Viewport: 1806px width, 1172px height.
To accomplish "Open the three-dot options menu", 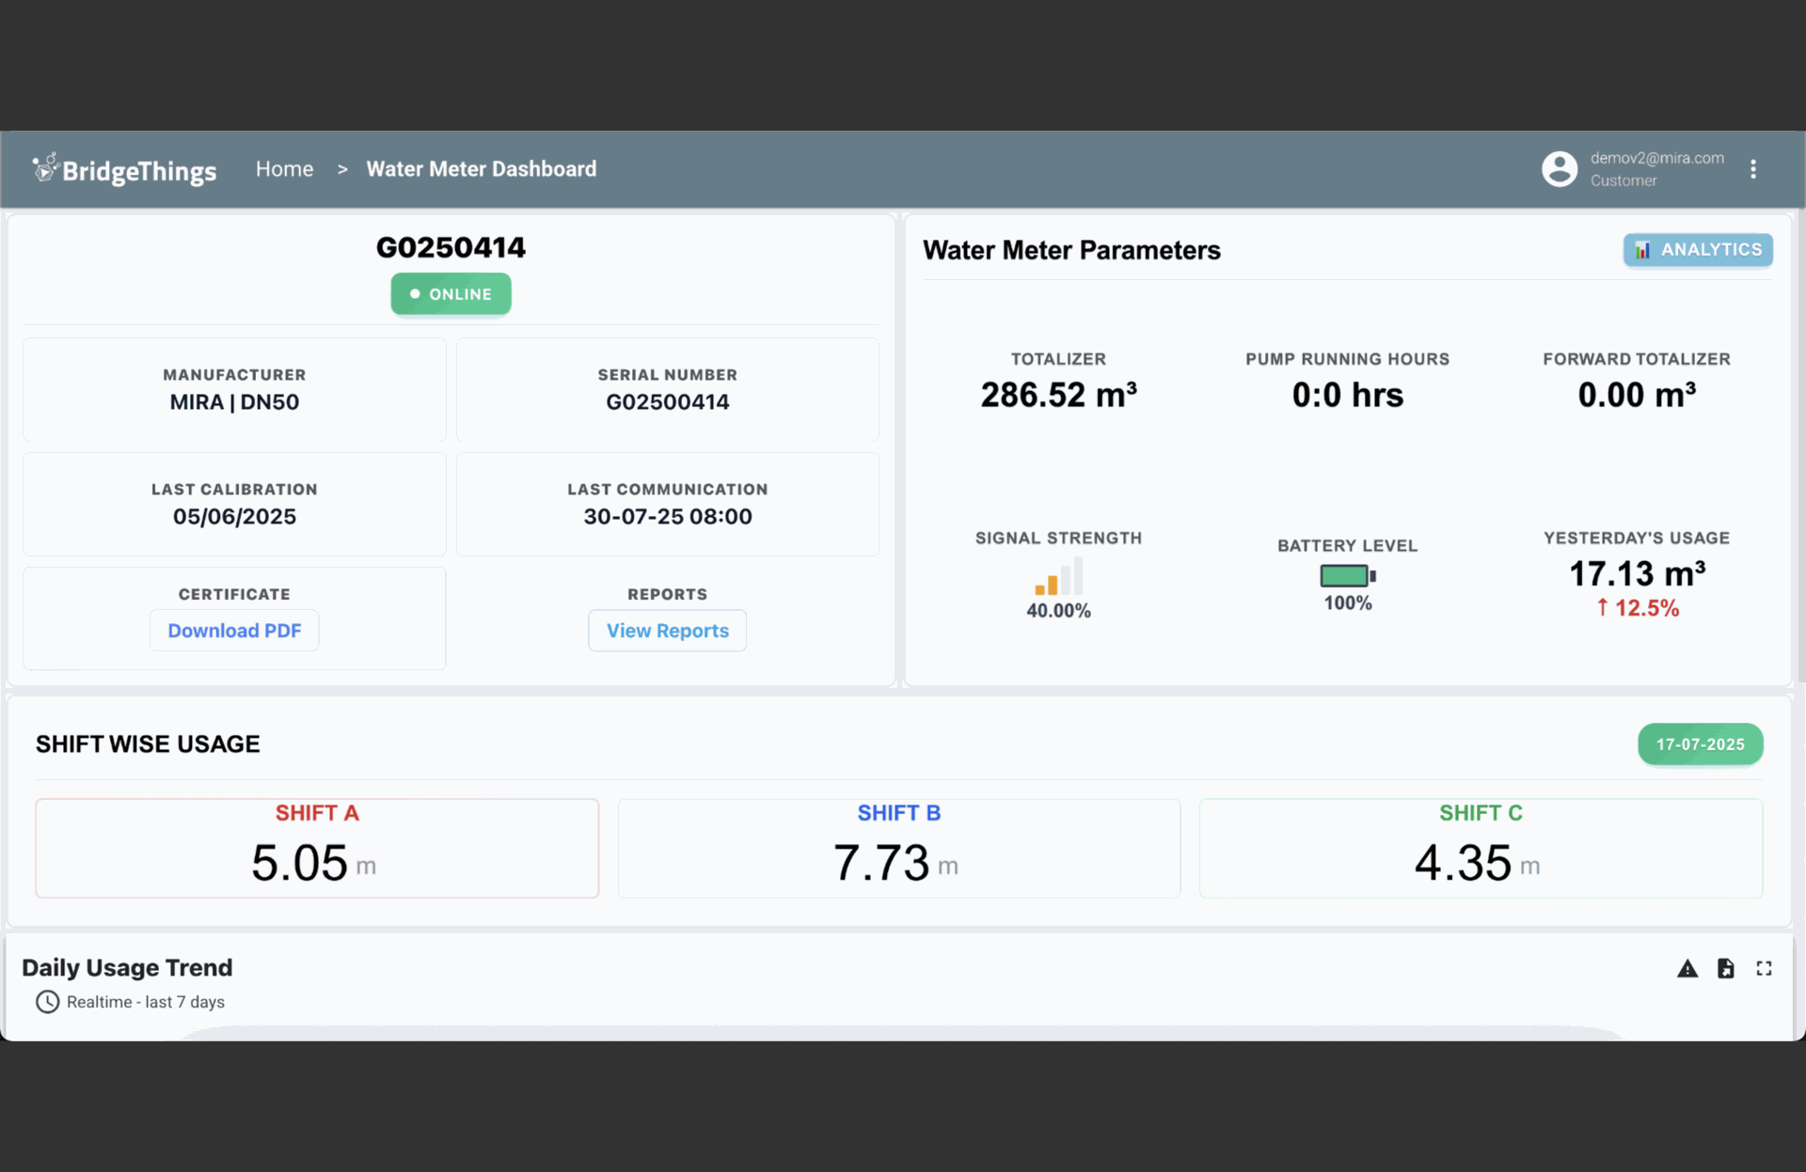I will coord(1752,169).
